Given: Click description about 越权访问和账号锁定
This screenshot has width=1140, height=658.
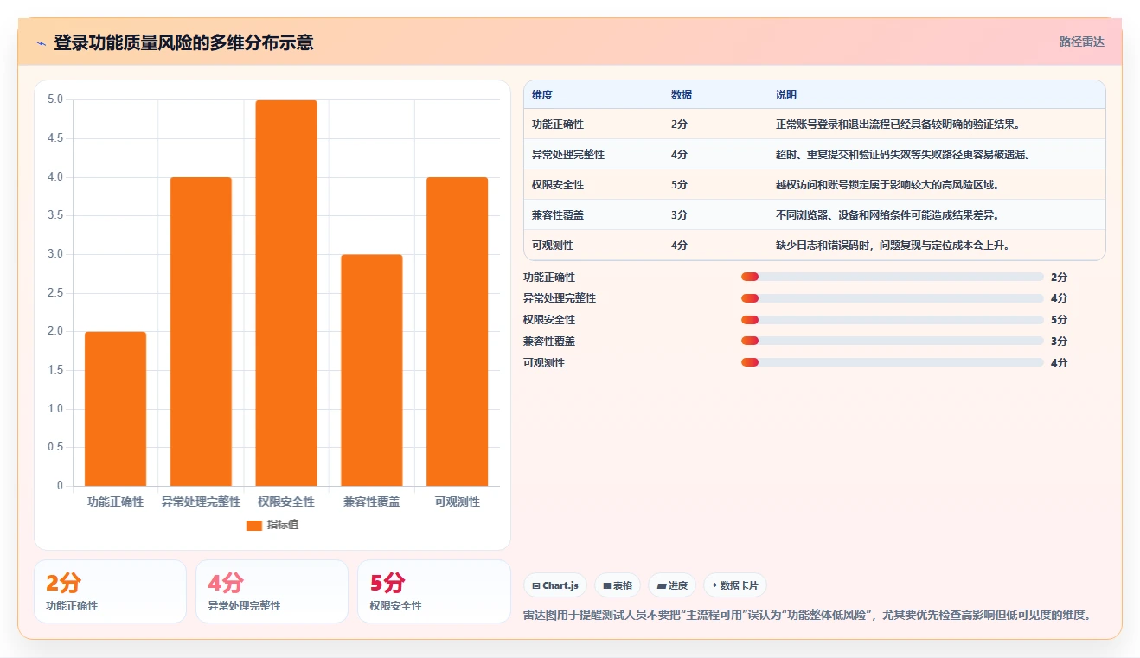Looking at the screenshot, I should pyautogui.click(x=888, y=185).
